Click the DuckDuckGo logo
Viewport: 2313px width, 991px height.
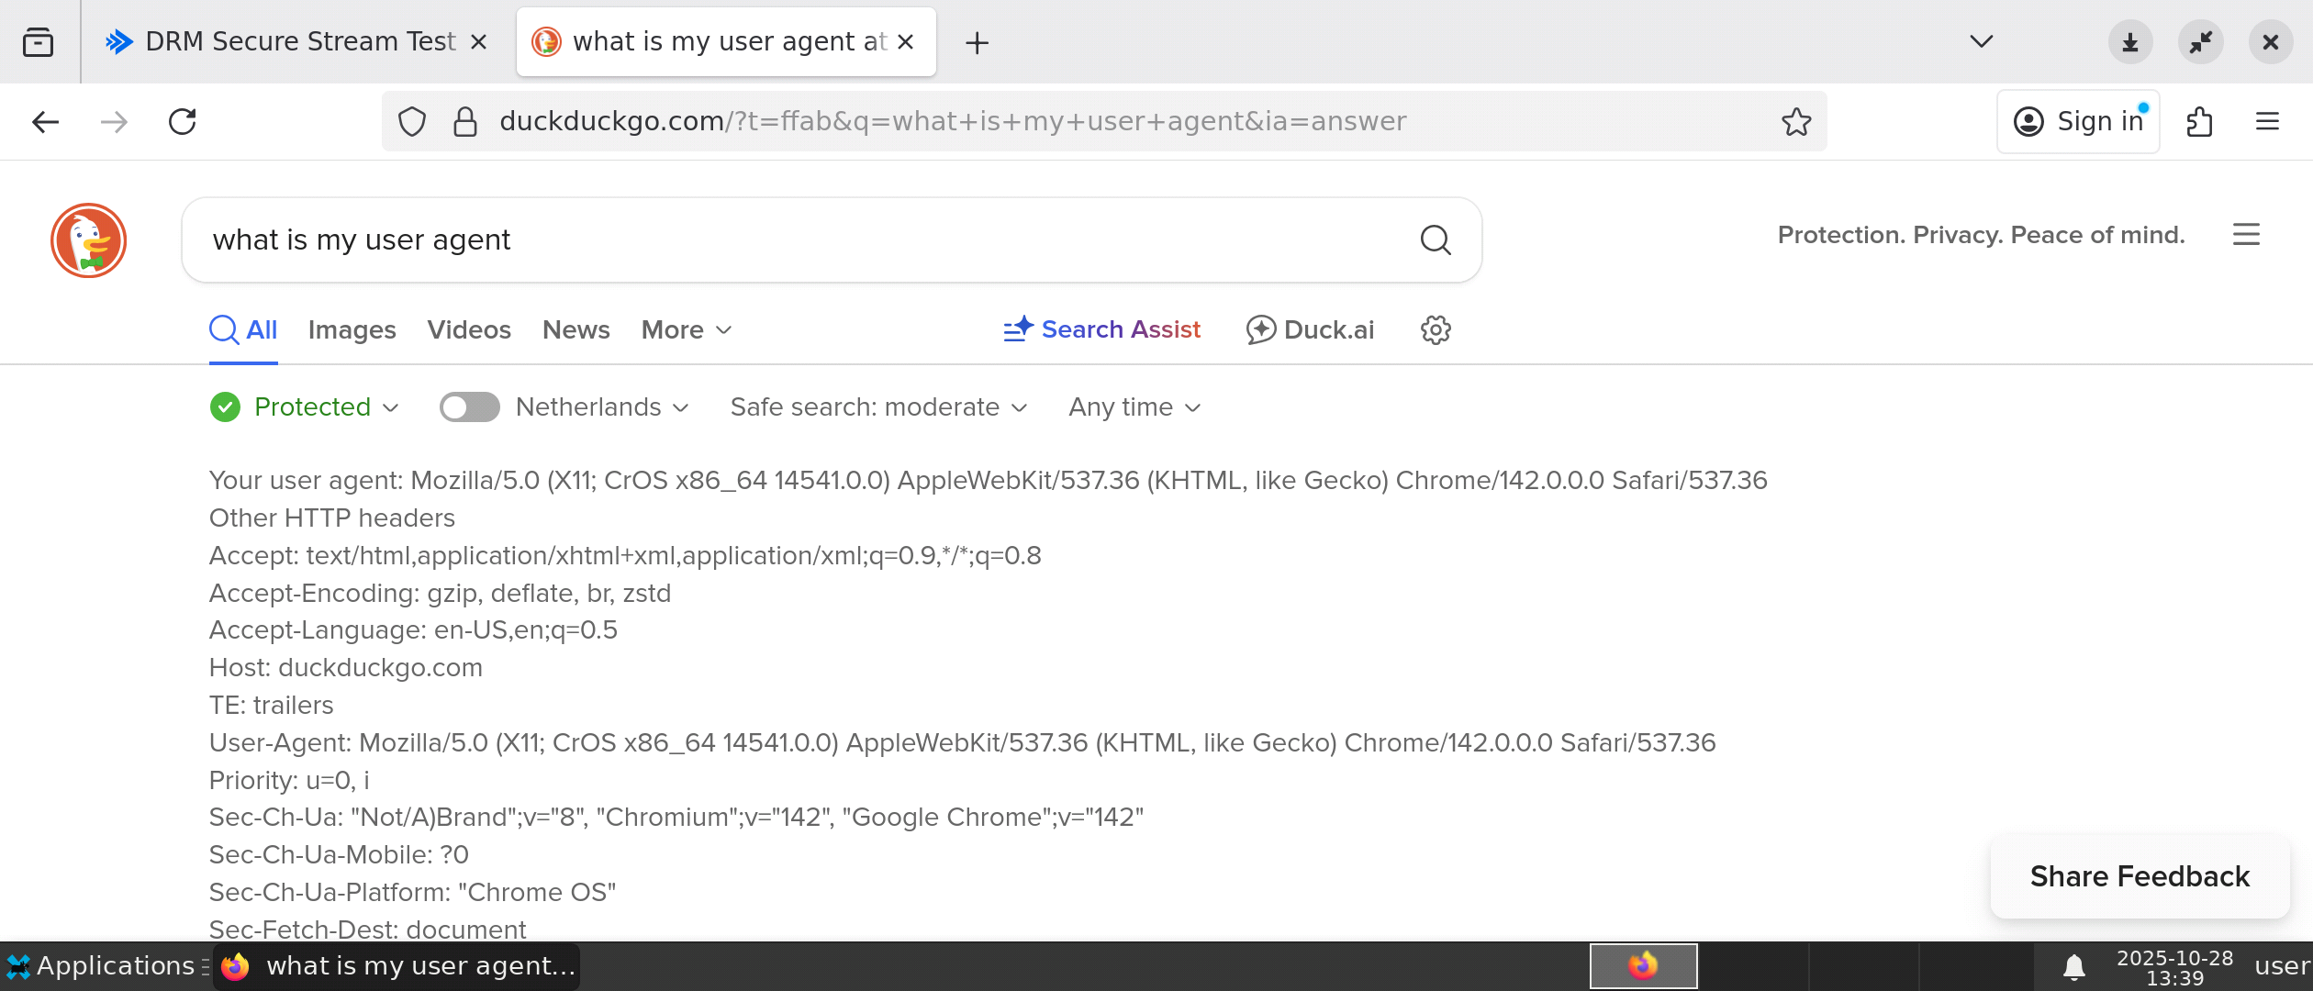click(88, 240)
